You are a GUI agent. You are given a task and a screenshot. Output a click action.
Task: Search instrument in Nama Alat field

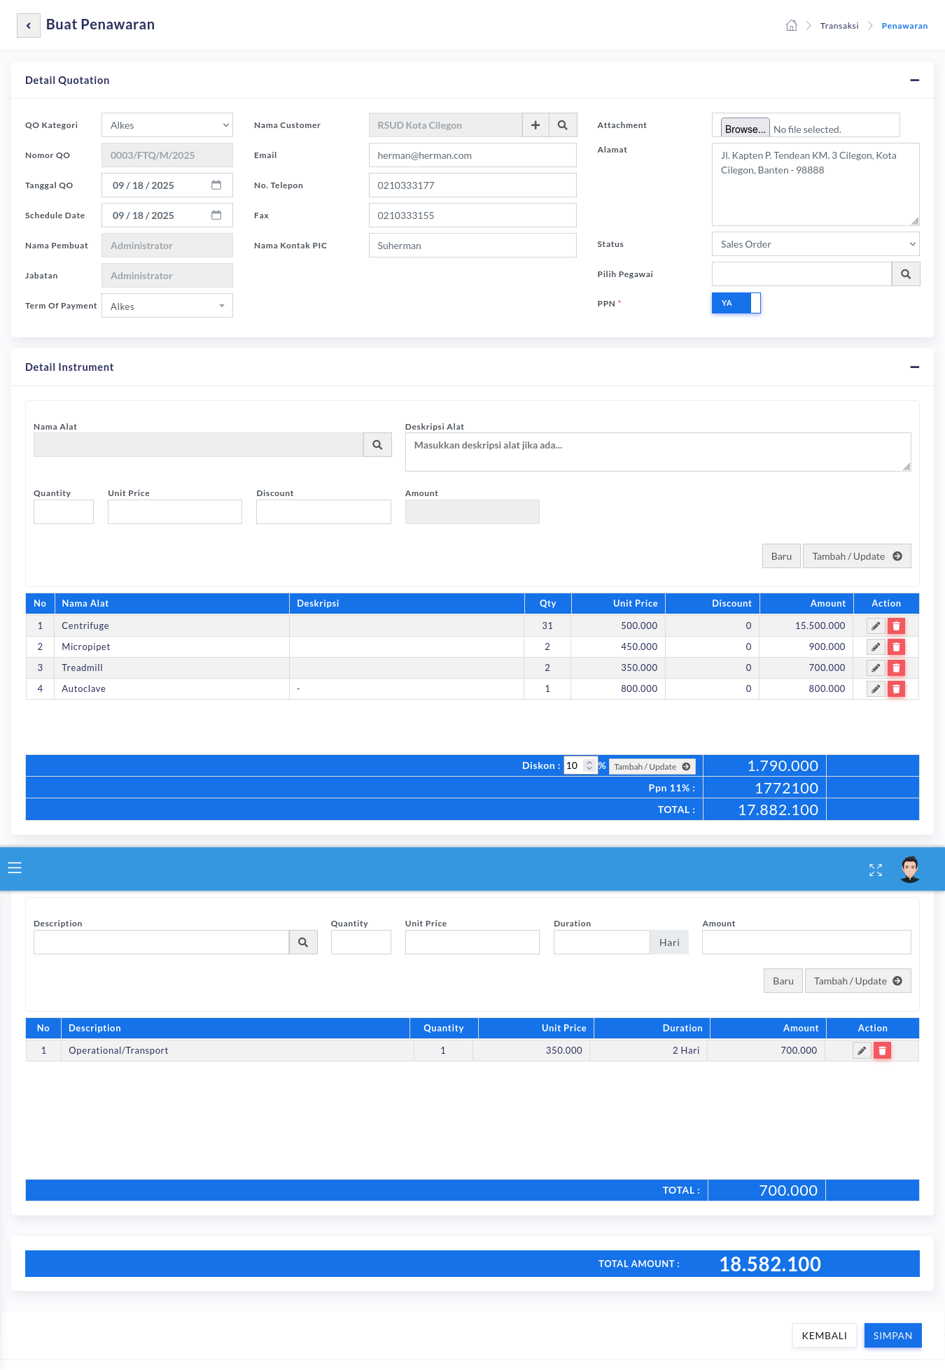377,445
